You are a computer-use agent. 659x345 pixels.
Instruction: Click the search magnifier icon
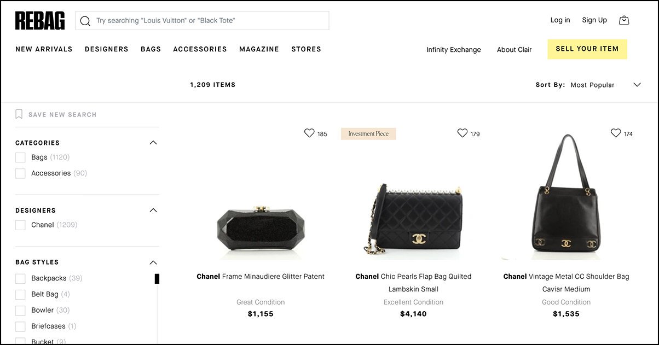click(85, 21)
